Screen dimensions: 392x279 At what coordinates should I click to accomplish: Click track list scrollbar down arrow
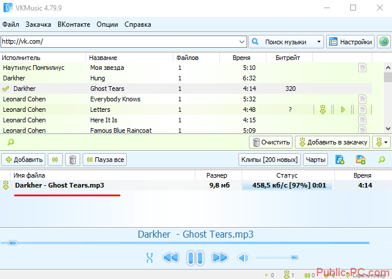click(388, 129)
